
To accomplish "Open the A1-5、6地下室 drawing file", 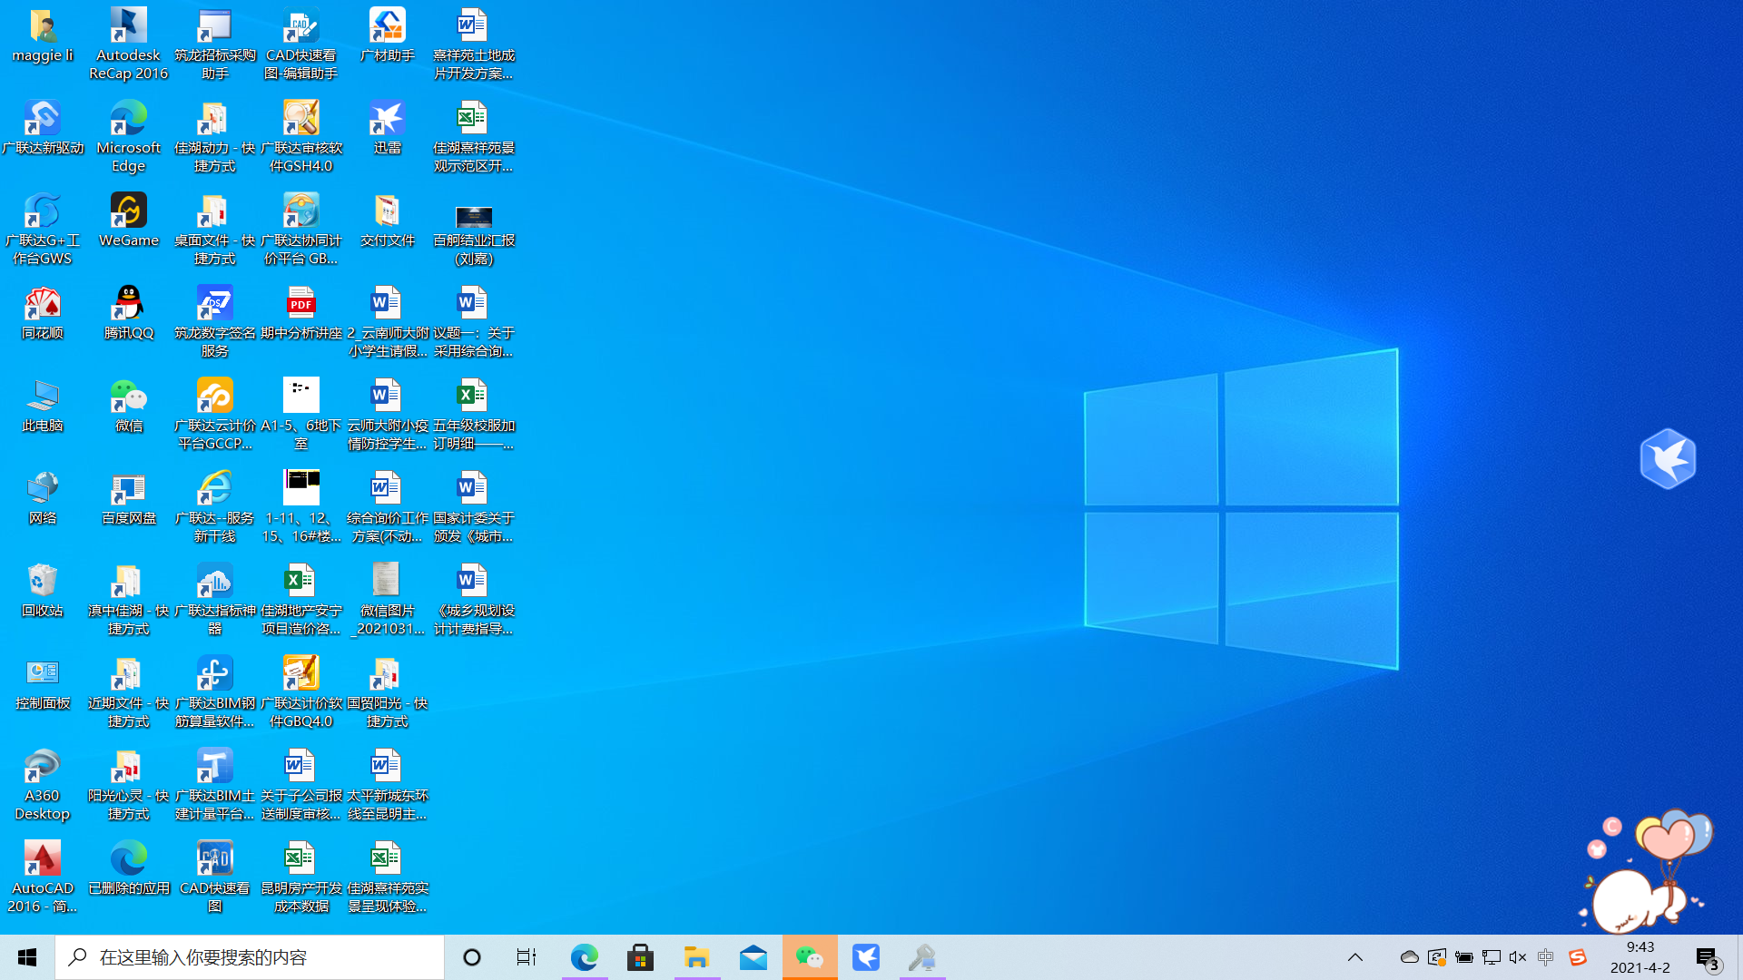I will click(x=301, y=415).
